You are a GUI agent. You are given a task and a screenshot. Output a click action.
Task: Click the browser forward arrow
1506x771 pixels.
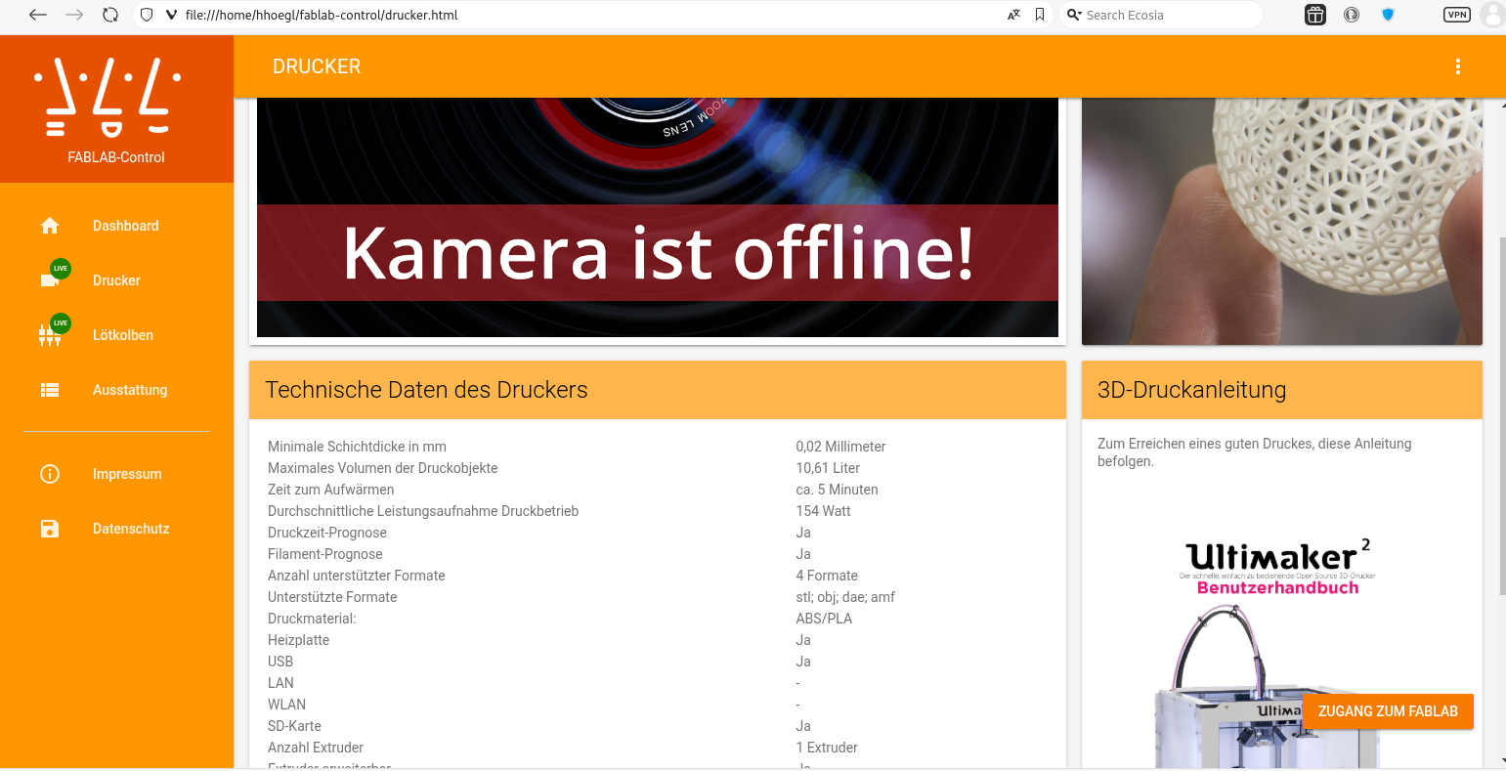point(74,15)
